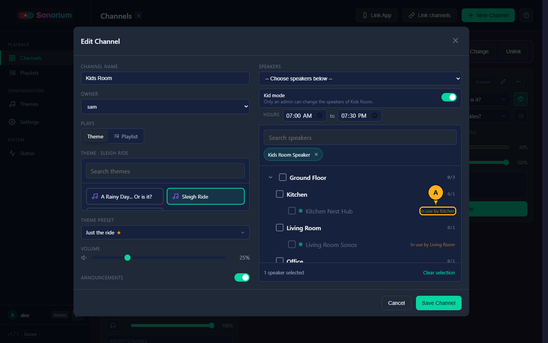Tick the Kitchen Nest Hub checkbox
The image size is (548, 343).
pyautogui.click(x=292, y=211)
